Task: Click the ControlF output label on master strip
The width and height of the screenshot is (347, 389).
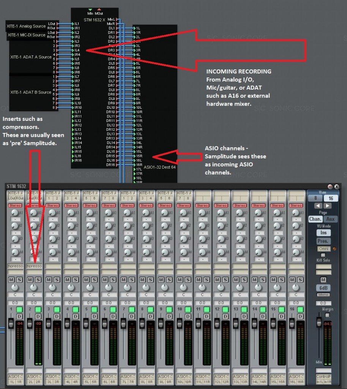Action: tap(323, 376)
